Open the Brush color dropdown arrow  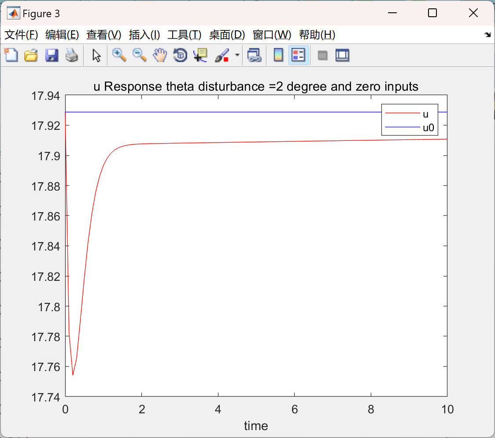[x=237, y=55]
